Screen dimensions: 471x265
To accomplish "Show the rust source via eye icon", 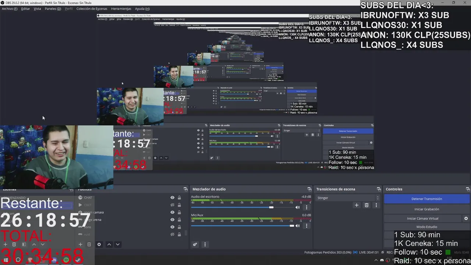I will pos(172,234).
